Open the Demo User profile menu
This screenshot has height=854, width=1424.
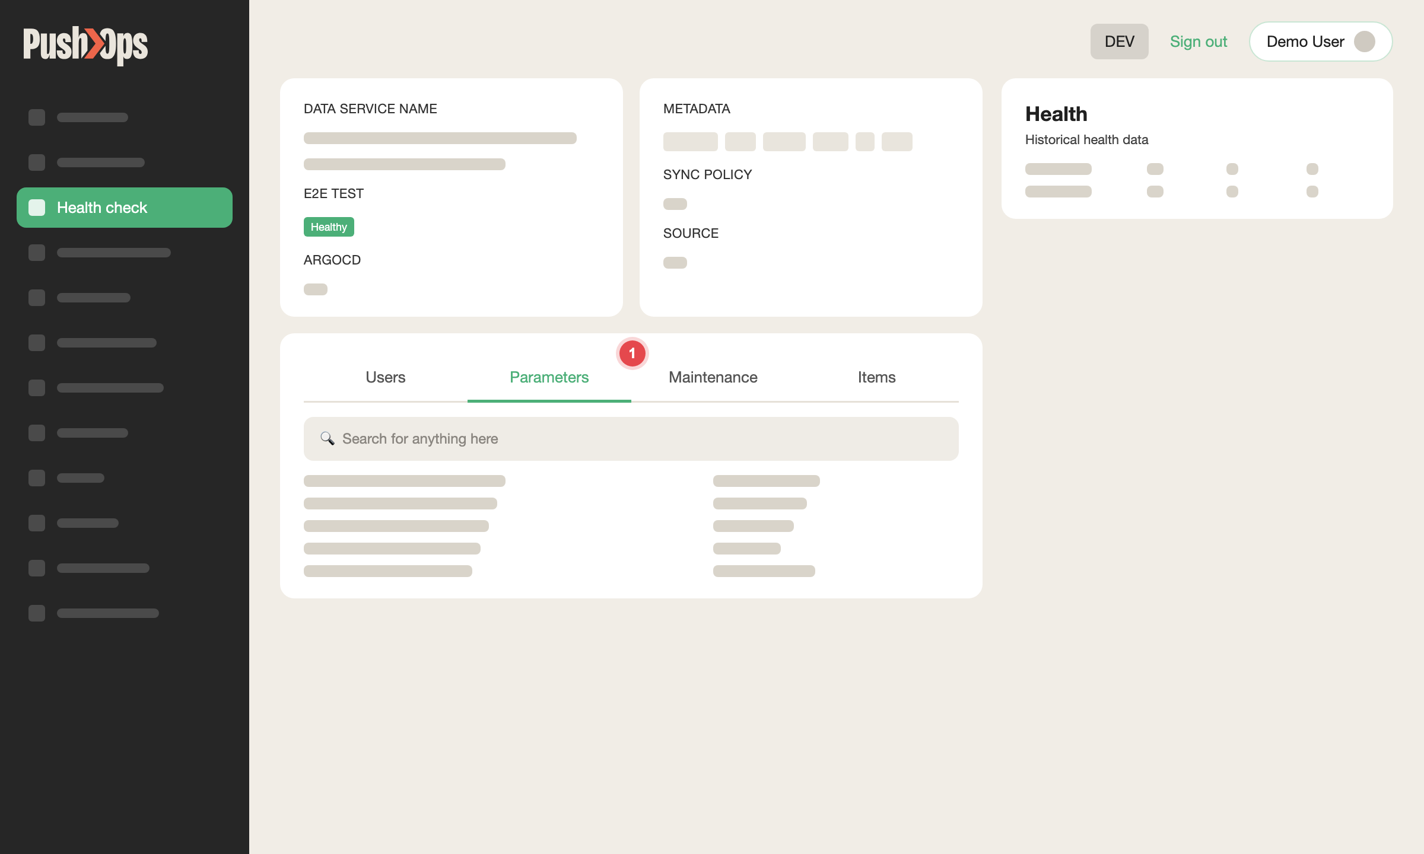pyautogui.click(x=1321, y=42)
